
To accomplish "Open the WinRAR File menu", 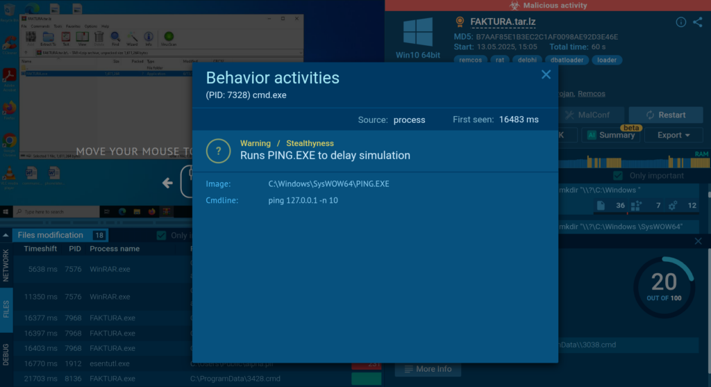I will (24, 26).
